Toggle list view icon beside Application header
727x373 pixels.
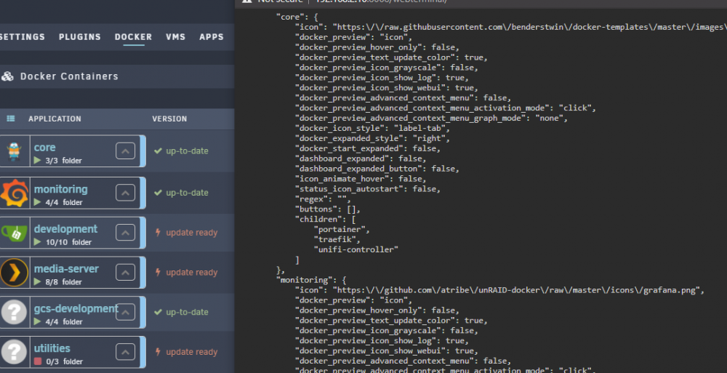[x=11, y=119]
